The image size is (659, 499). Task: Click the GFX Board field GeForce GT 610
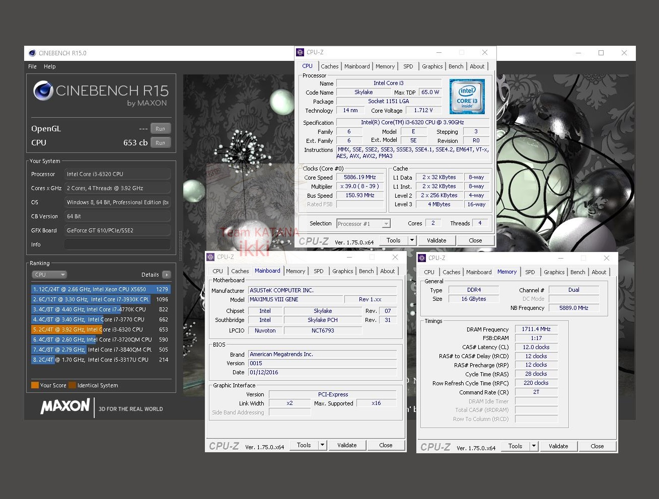coord(117,230)
